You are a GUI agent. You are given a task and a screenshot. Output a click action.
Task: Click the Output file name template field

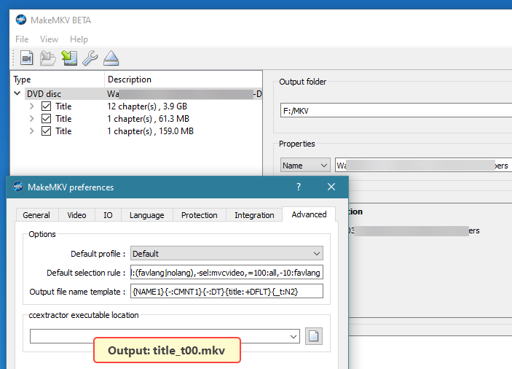227,292
